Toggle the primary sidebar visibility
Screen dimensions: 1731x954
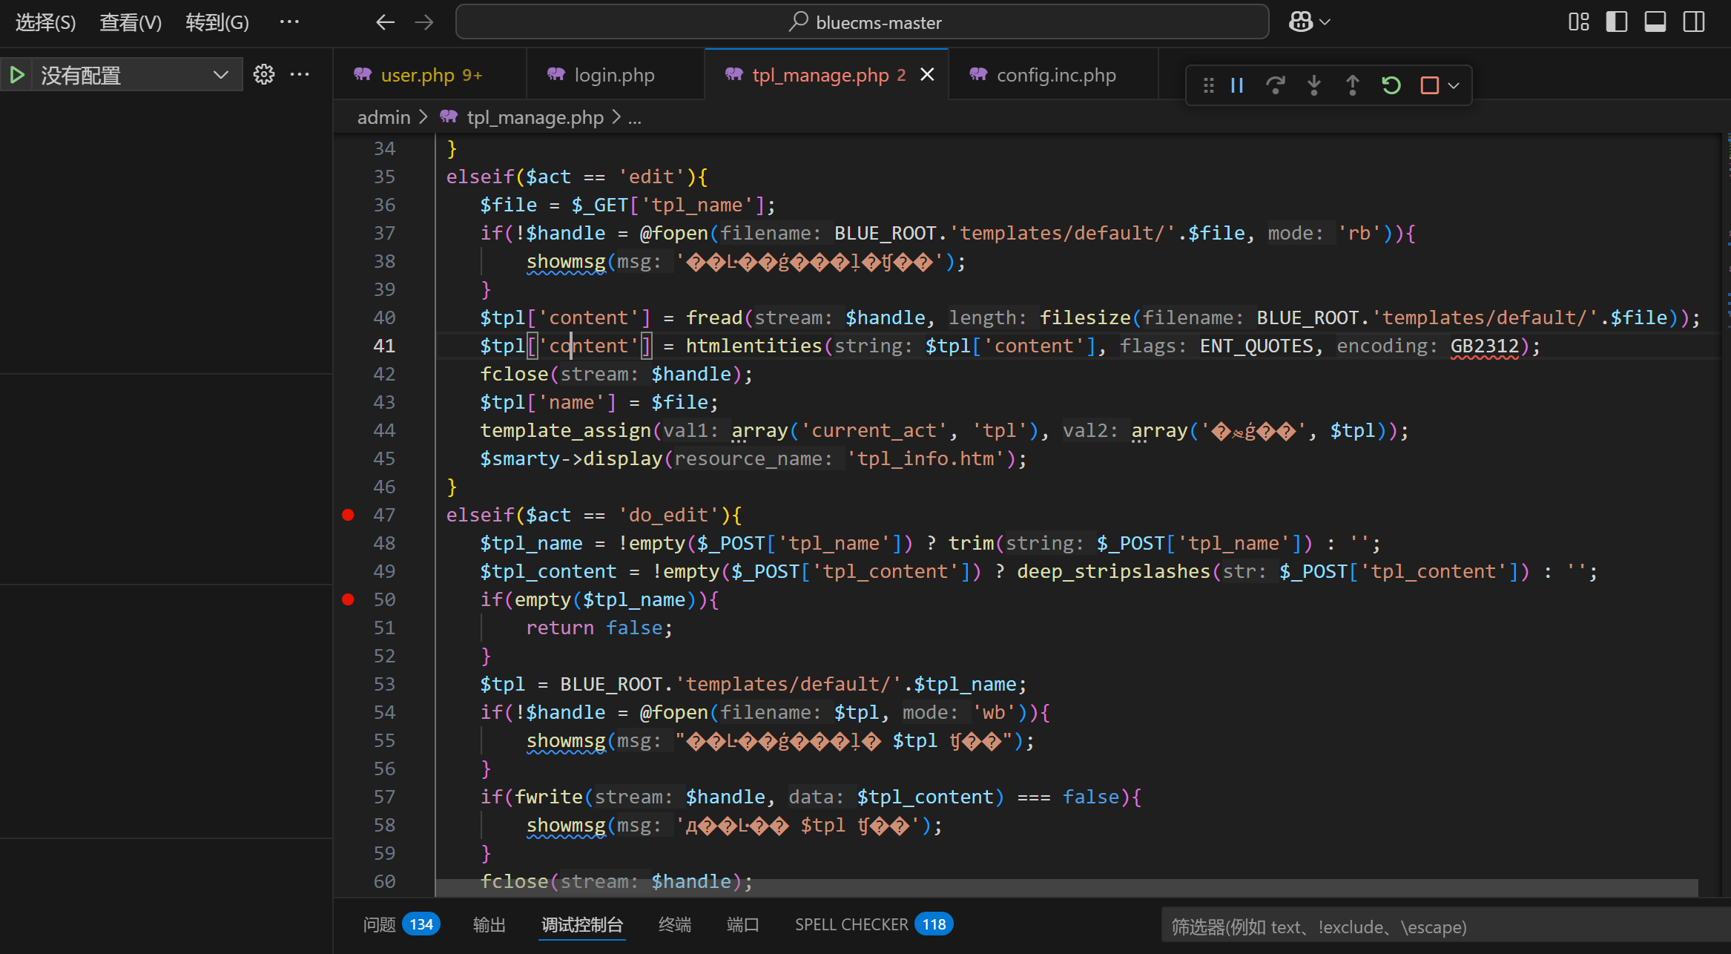pyautogui.click(x=1617, y=22)
